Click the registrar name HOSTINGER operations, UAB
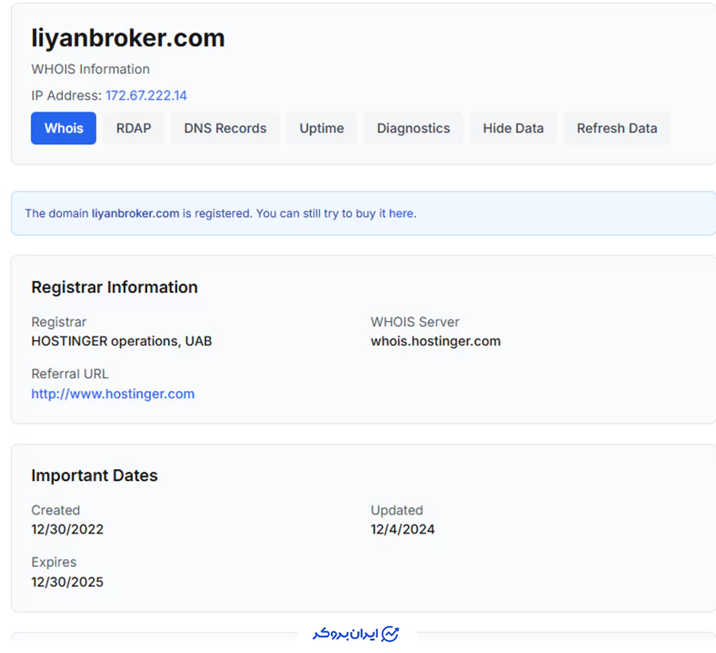The width and height of the screenshot is (716, 653). coord(122,341)
